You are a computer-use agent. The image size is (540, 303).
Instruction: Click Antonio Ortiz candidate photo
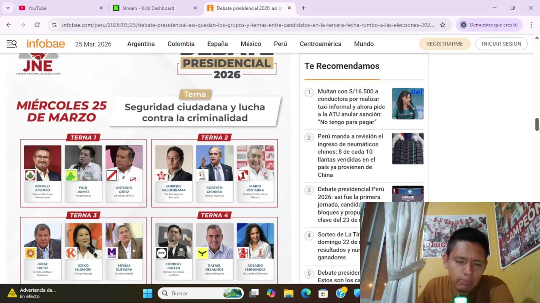pyautogui.click(x=124, y=163)
